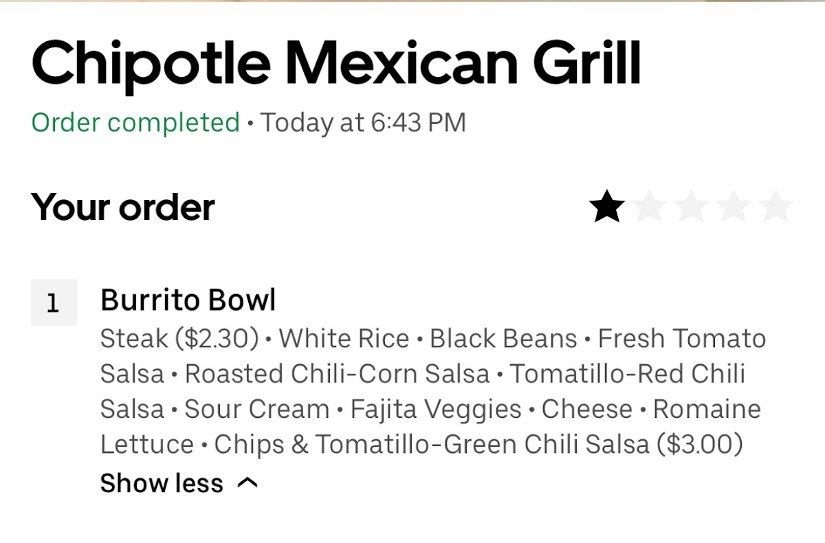The width and height of the screenshot is (825, 543).
Task: Select the Steak ($2.30) ingredient text
Action: [179, 339]
